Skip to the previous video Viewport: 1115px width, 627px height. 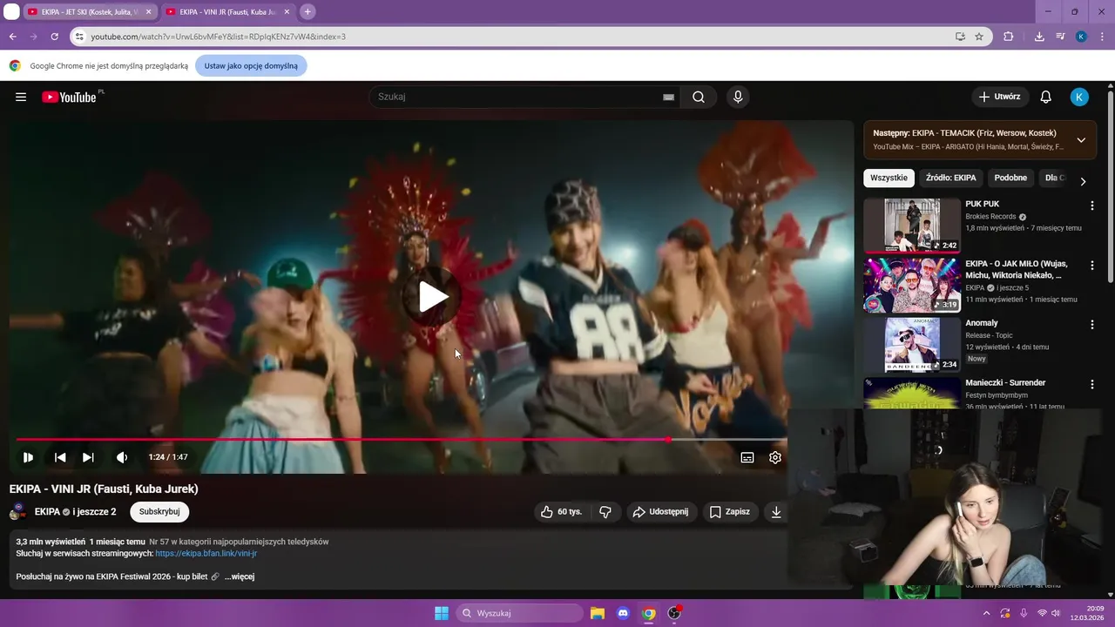(x=60, y=457)
